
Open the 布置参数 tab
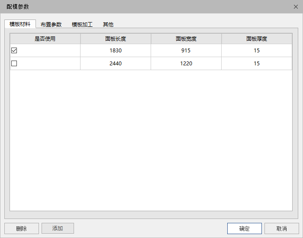coord(51,25)
